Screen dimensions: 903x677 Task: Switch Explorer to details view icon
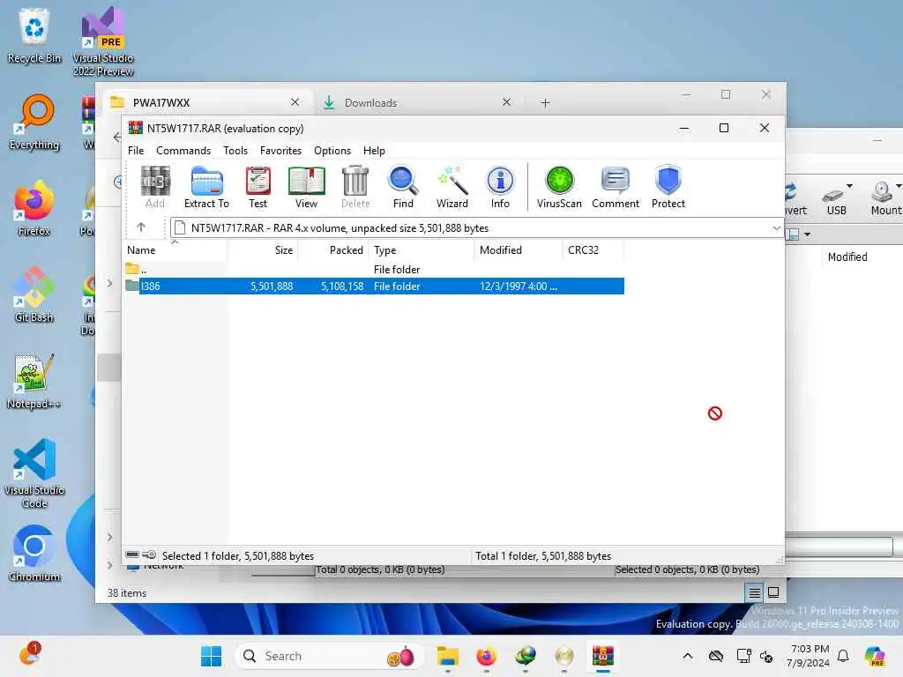(x=755, y=592)
